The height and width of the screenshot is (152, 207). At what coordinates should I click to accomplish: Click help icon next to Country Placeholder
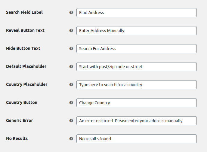pos(71,85)
